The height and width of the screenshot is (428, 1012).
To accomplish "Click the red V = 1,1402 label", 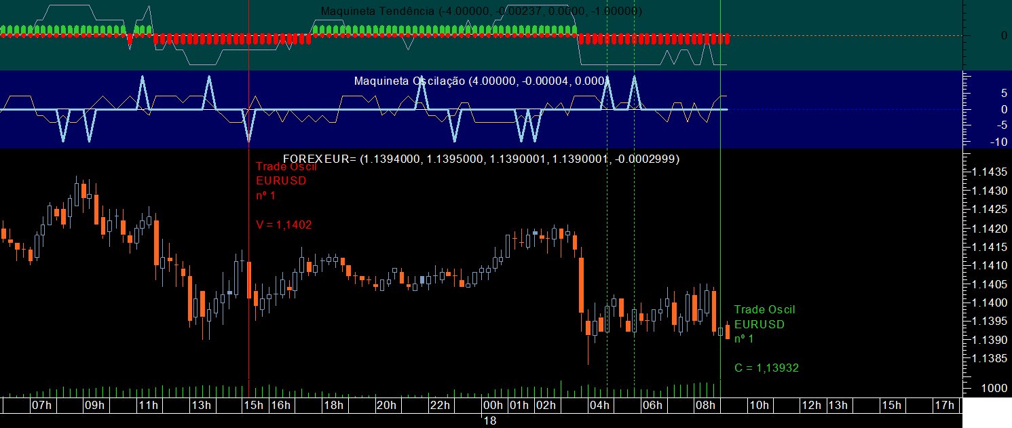I will (284, 225).
